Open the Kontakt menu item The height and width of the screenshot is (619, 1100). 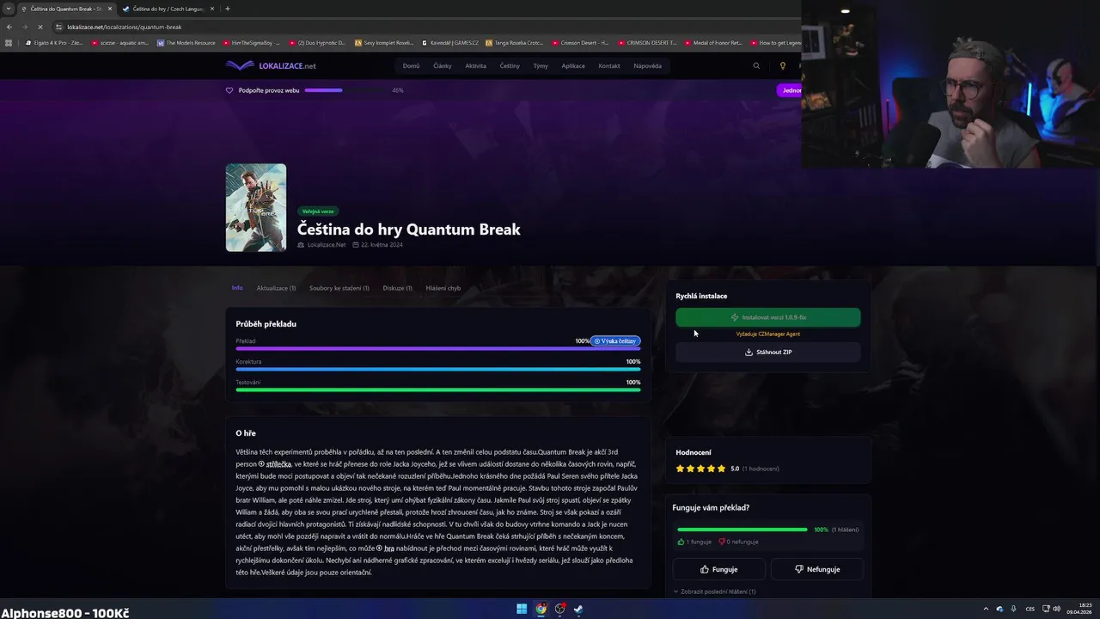pos(609,65)
